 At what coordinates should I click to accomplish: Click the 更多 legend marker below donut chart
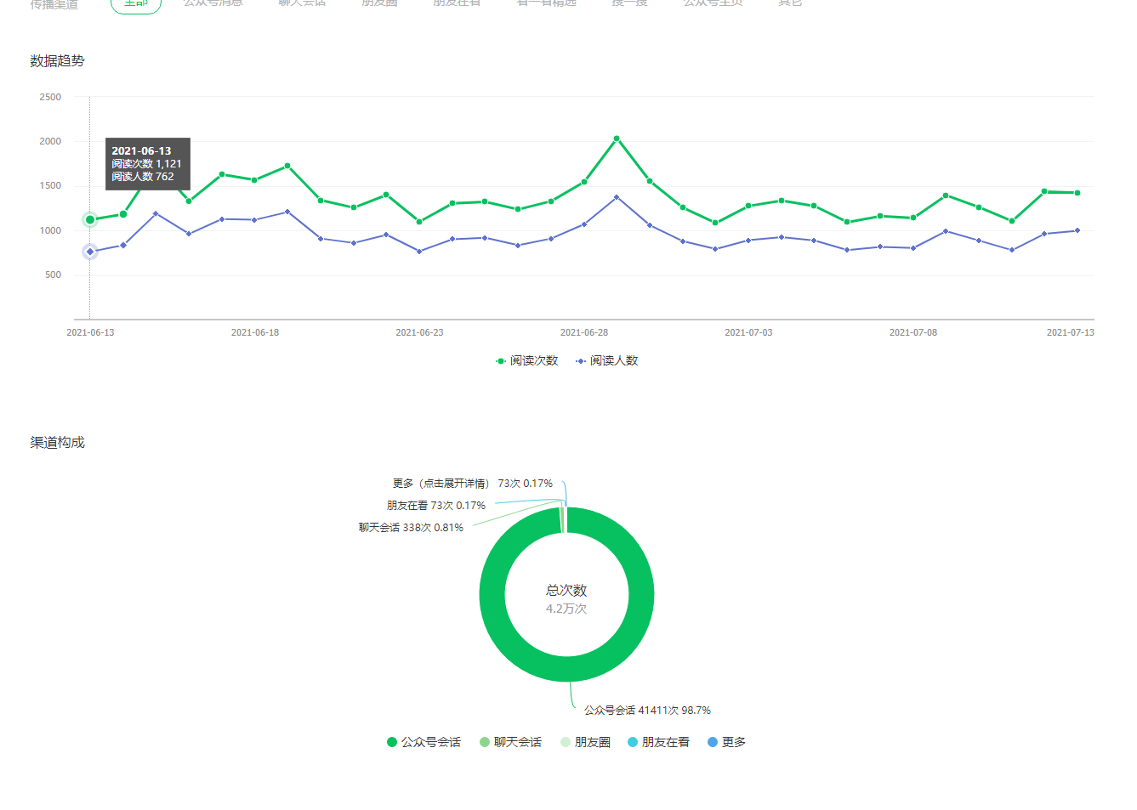coord(713,743)
